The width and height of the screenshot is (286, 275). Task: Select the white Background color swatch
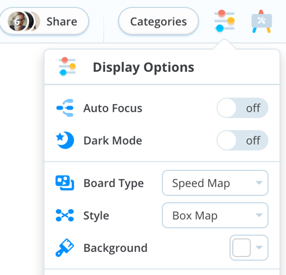242,248
